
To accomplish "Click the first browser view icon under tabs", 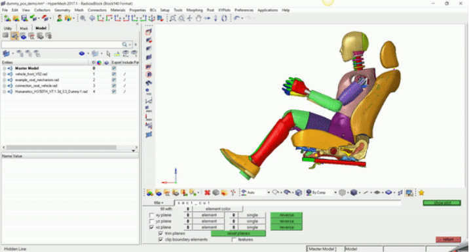I will coord(6,36).
